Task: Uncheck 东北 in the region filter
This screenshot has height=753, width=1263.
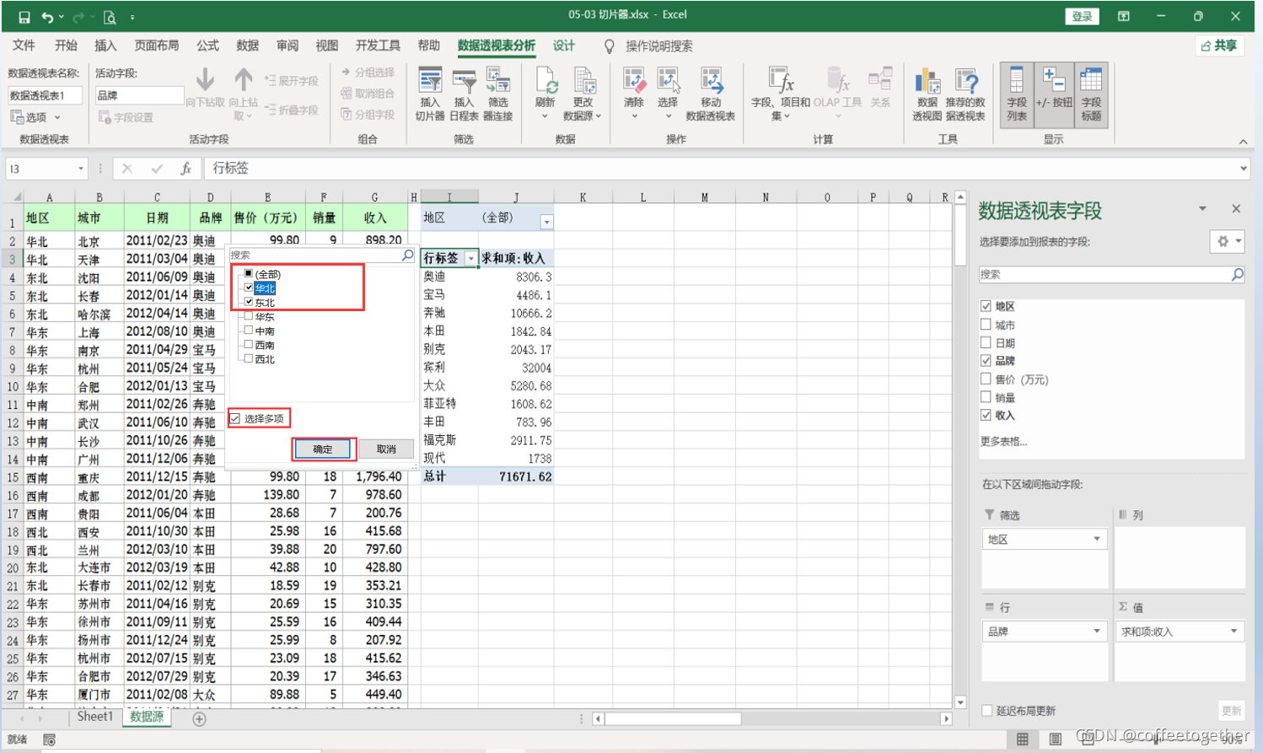Action: point(248,302)
